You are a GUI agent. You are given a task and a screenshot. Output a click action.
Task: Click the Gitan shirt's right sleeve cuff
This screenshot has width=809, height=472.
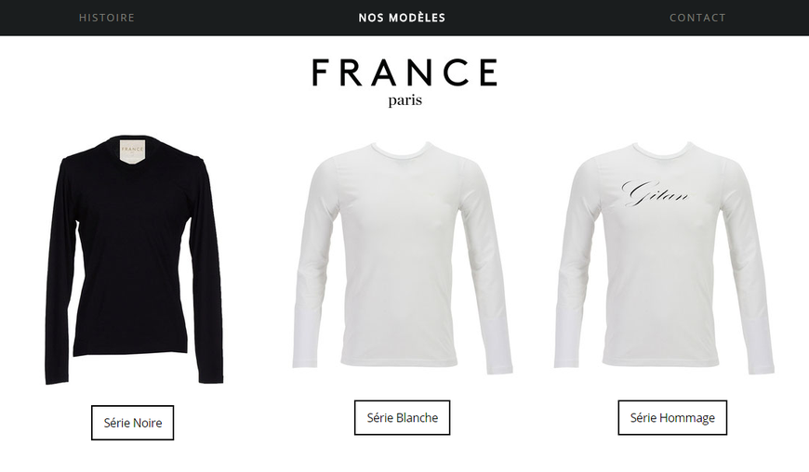tap(761, 366)
